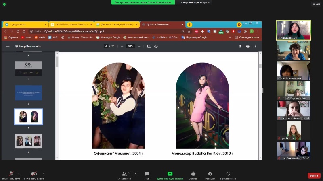Open view options dropdown at top
Viewport: 323px width, 181px height.
(x=195, y=2)
